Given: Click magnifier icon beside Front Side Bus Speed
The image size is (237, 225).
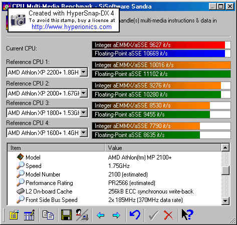Looking at the screenshot, I should pyautogui.click(x=21, y=199).
